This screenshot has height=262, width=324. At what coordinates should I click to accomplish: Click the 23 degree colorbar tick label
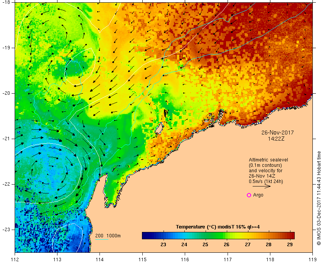[164, 245]
